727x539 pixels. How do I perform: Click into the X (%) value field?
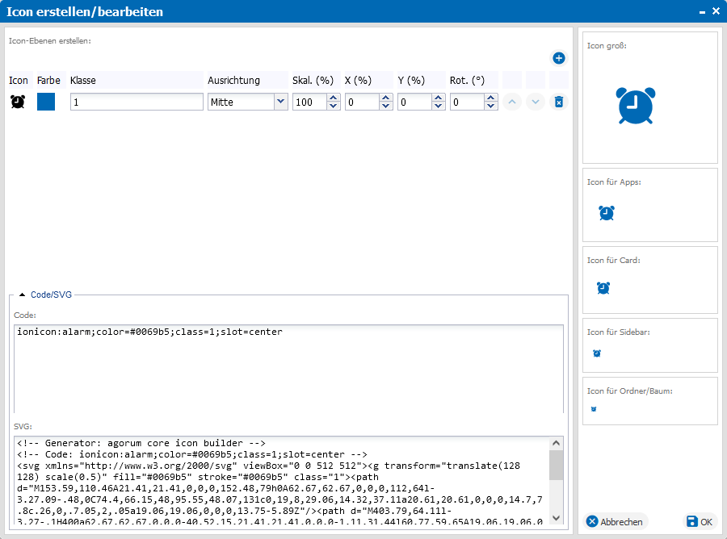pyautogui.click(x=363, y=102)
